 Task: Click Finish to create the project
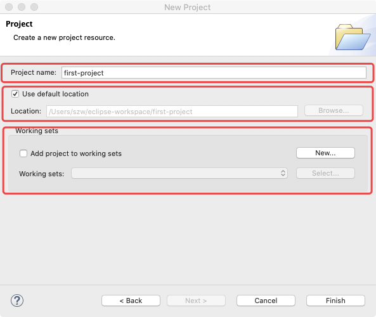pos(335,301)
